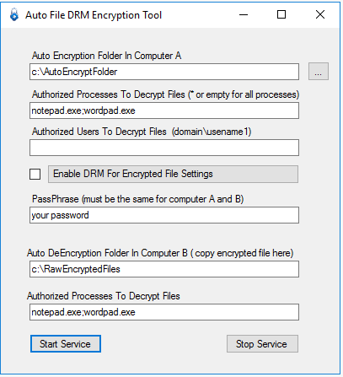
Task: Tick the Enable DRM checkbox
Action: coord(35,174)
